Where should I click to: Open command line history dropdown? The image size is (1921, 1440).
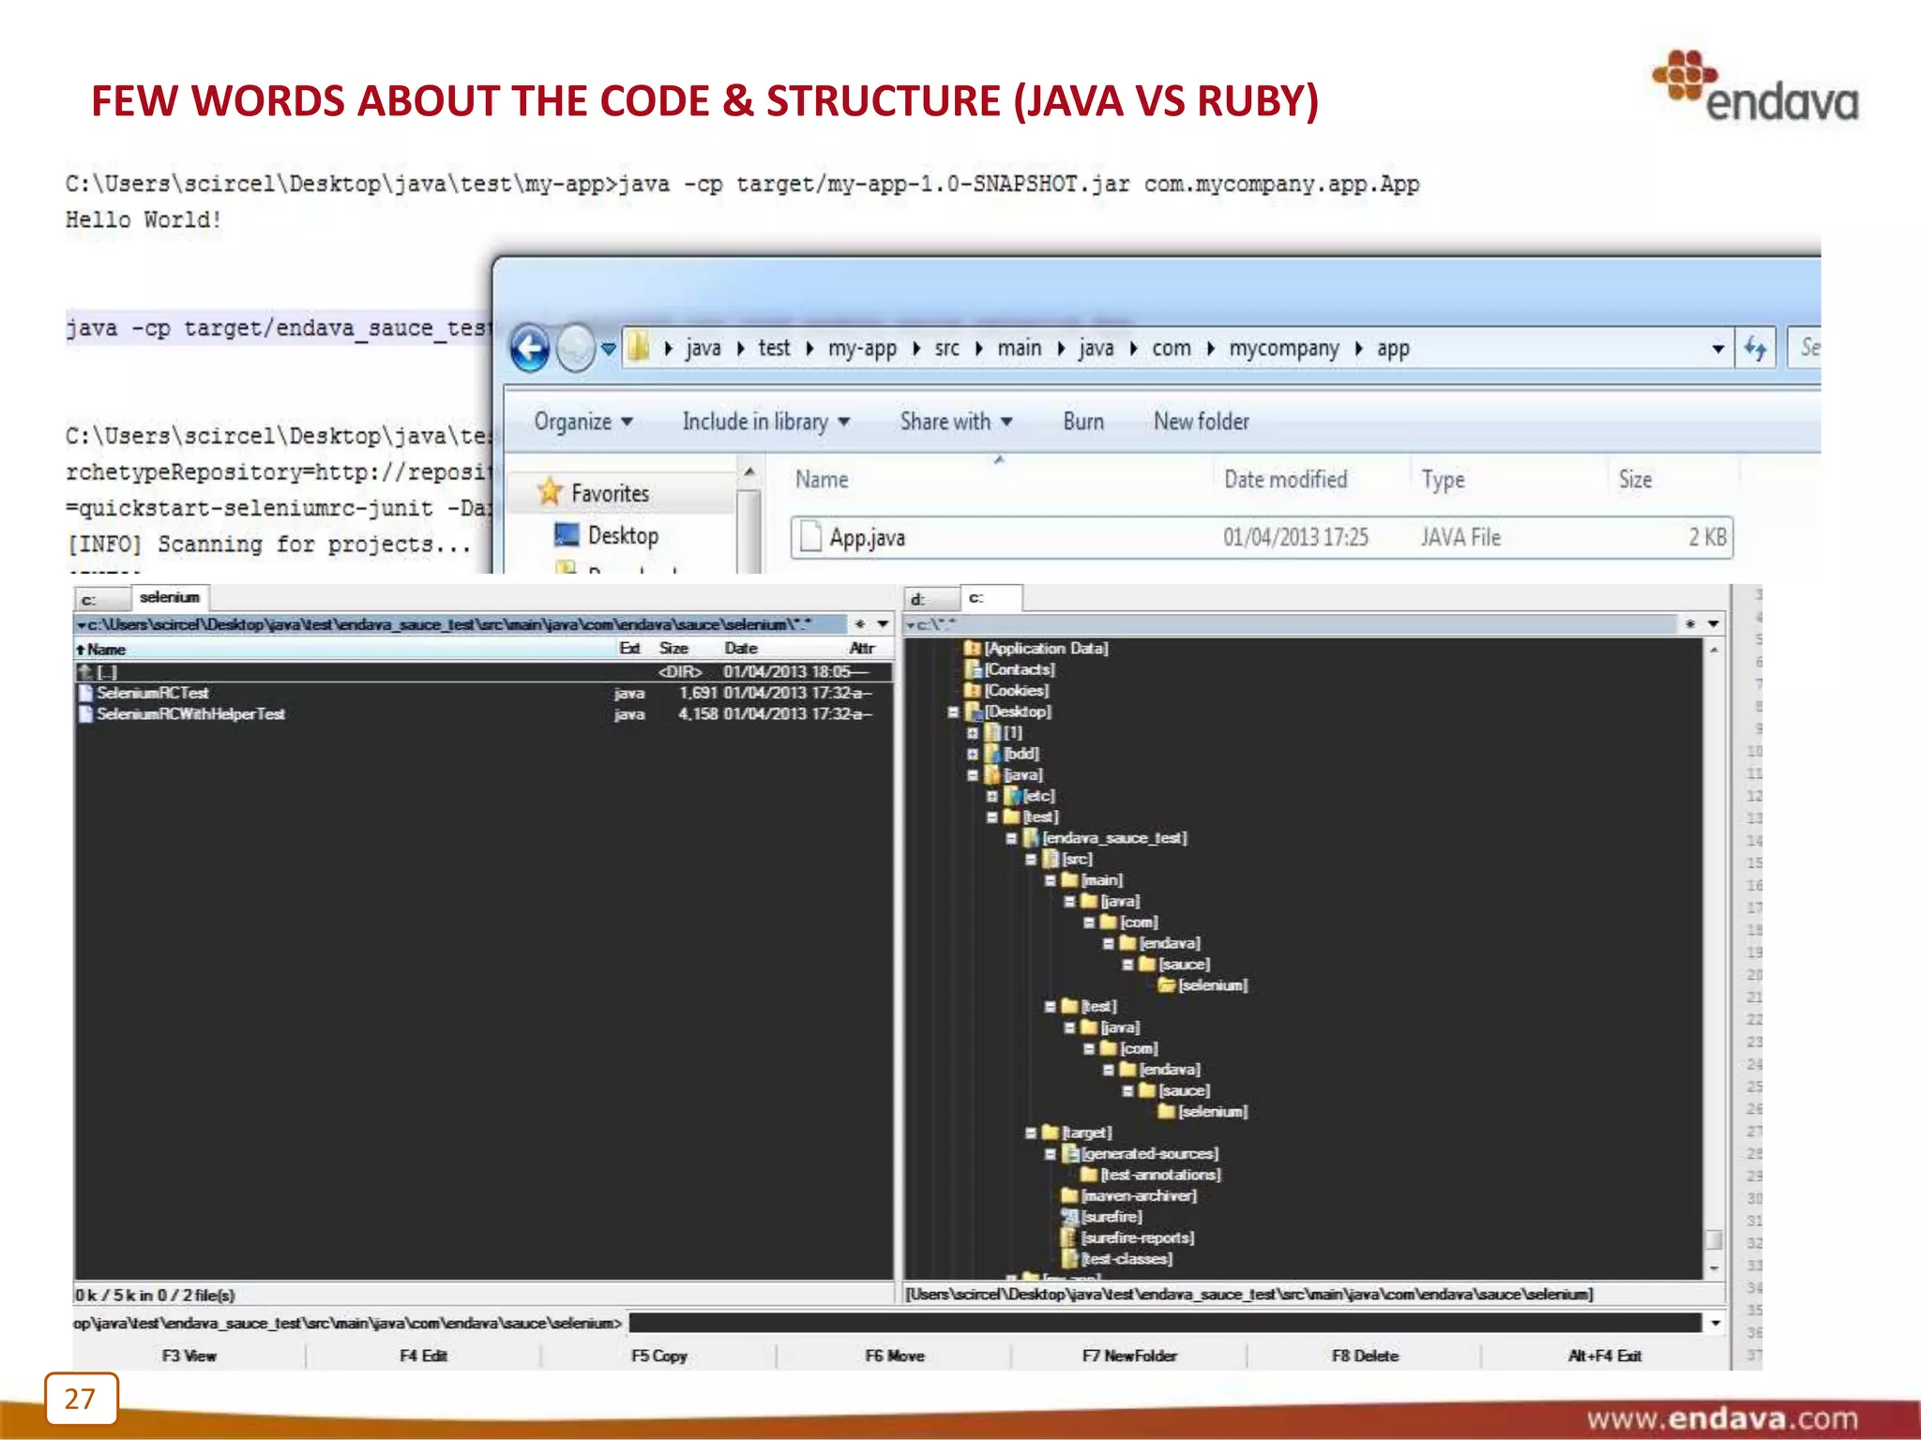(x=1715, y=1323)
